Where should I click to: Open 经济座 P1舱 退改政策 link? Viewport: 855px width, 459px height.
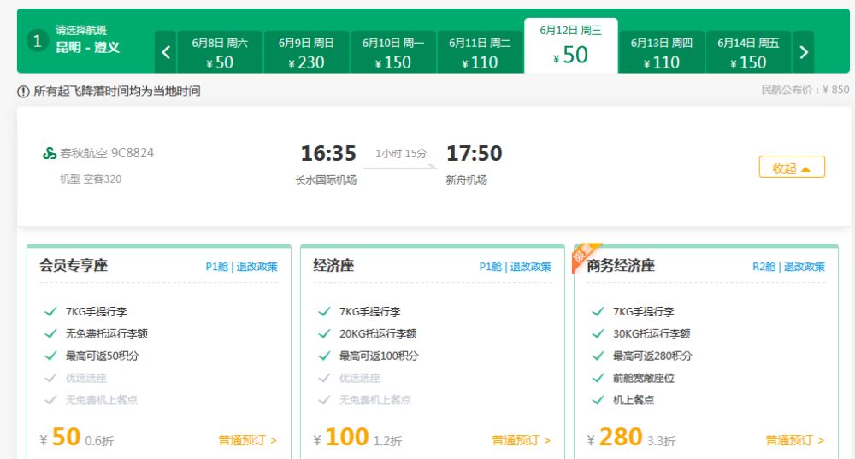click(516, 267)
